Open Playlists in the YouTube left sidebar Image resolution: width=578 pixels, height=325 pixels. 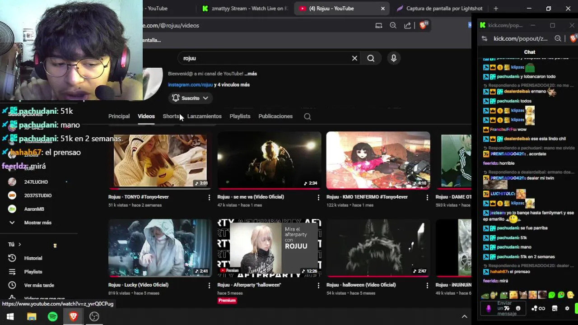[33, 272]
